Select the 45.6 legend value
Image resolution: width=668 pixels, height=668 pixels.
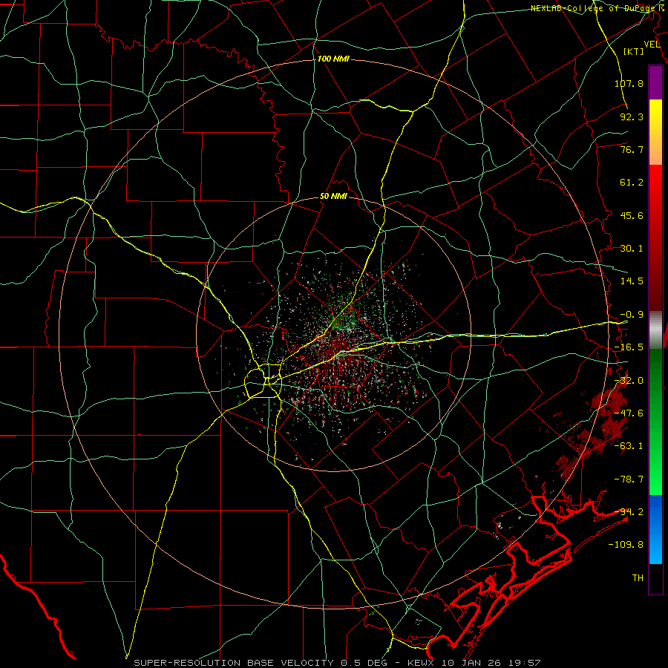632,215
